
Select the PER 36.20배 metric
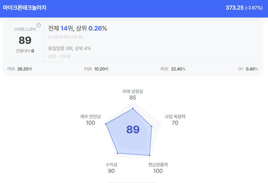(20, 69)
